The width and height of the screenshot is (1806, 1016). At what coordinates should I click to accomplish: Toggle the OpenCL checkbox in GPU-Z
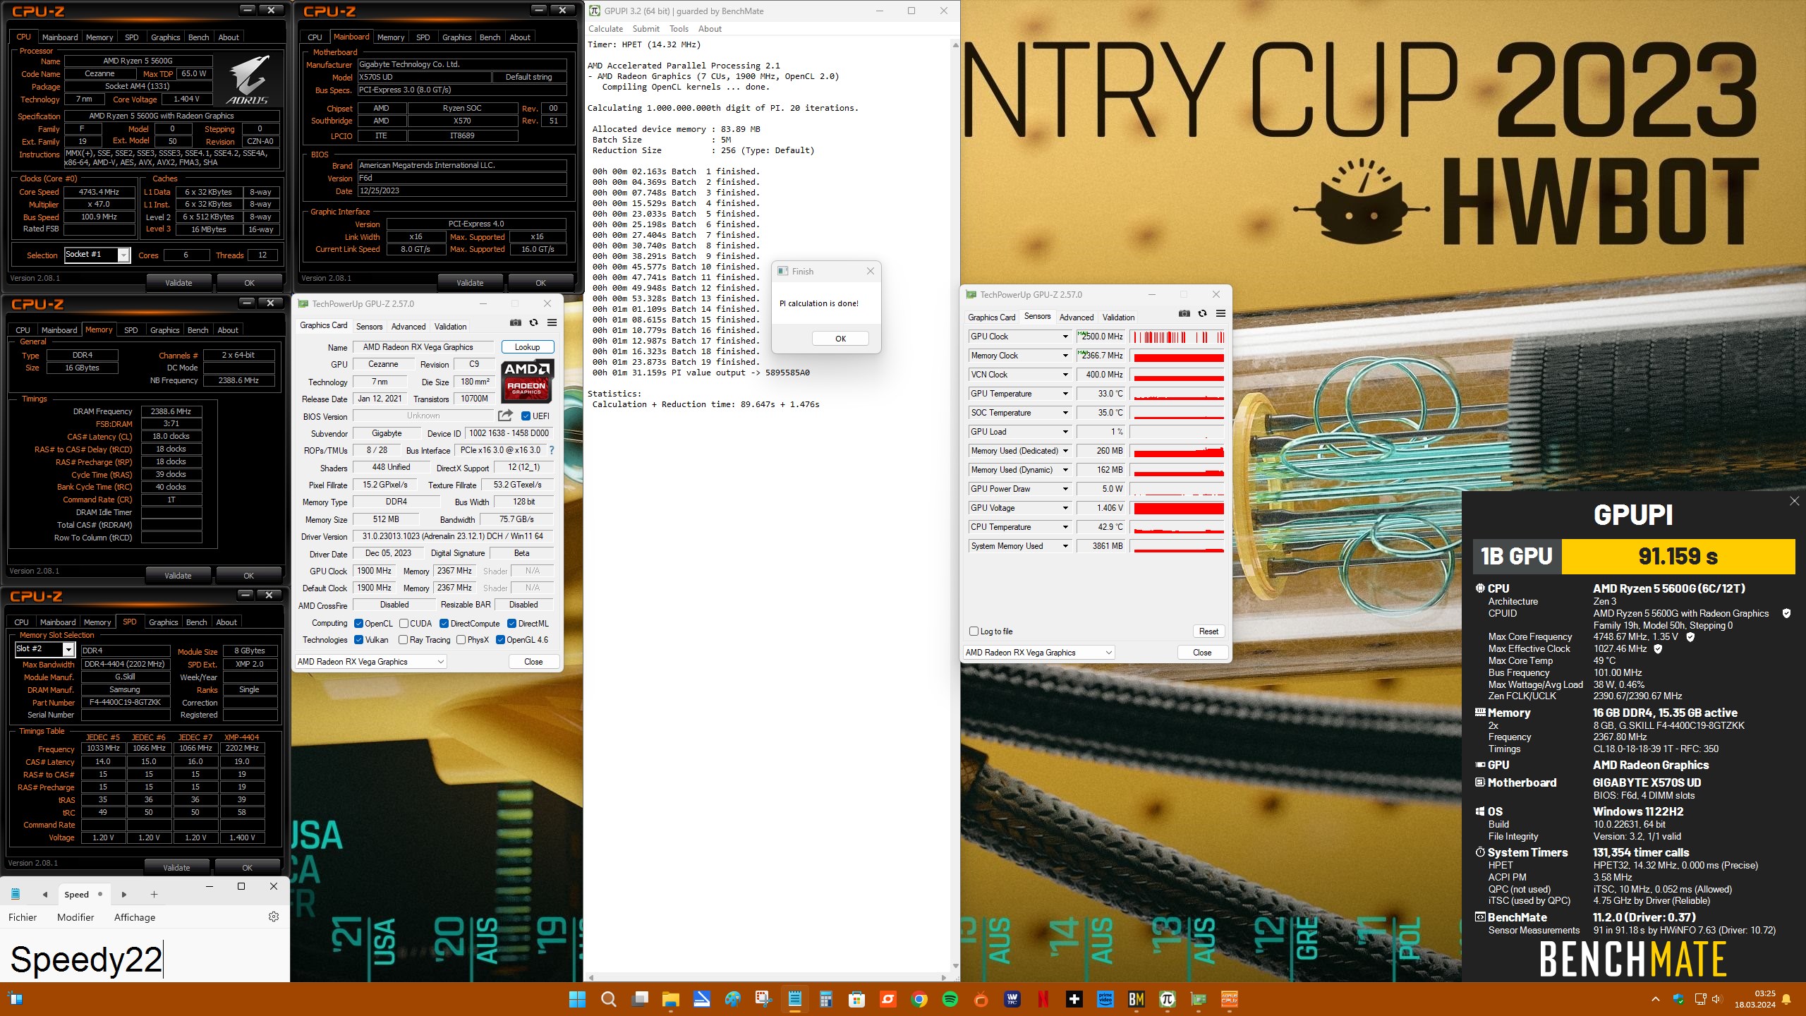pos(358,624)
